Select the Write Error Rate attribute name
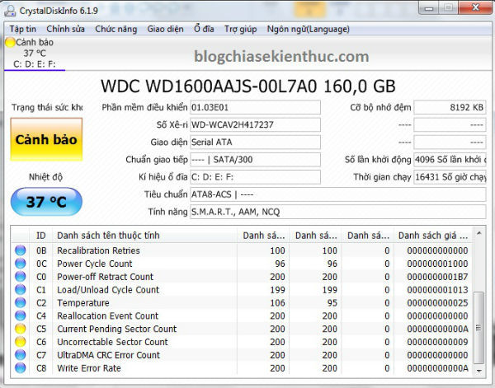Image resolution: width=495 pixels, height=388 pixels. pyautogui.click(x=89, y=368)
